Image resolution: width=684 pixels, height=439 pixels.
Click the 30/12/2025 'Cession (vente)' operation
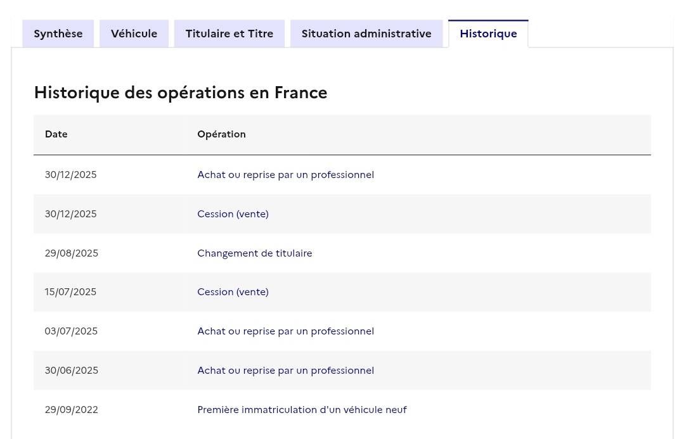(233, 214)
